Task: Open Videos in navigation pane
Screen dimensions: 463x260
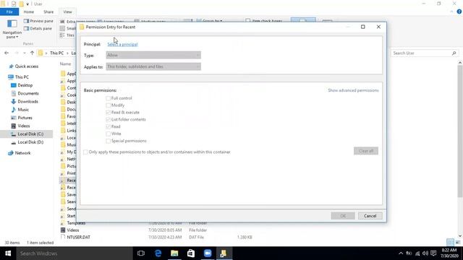Action: (20, 126)
